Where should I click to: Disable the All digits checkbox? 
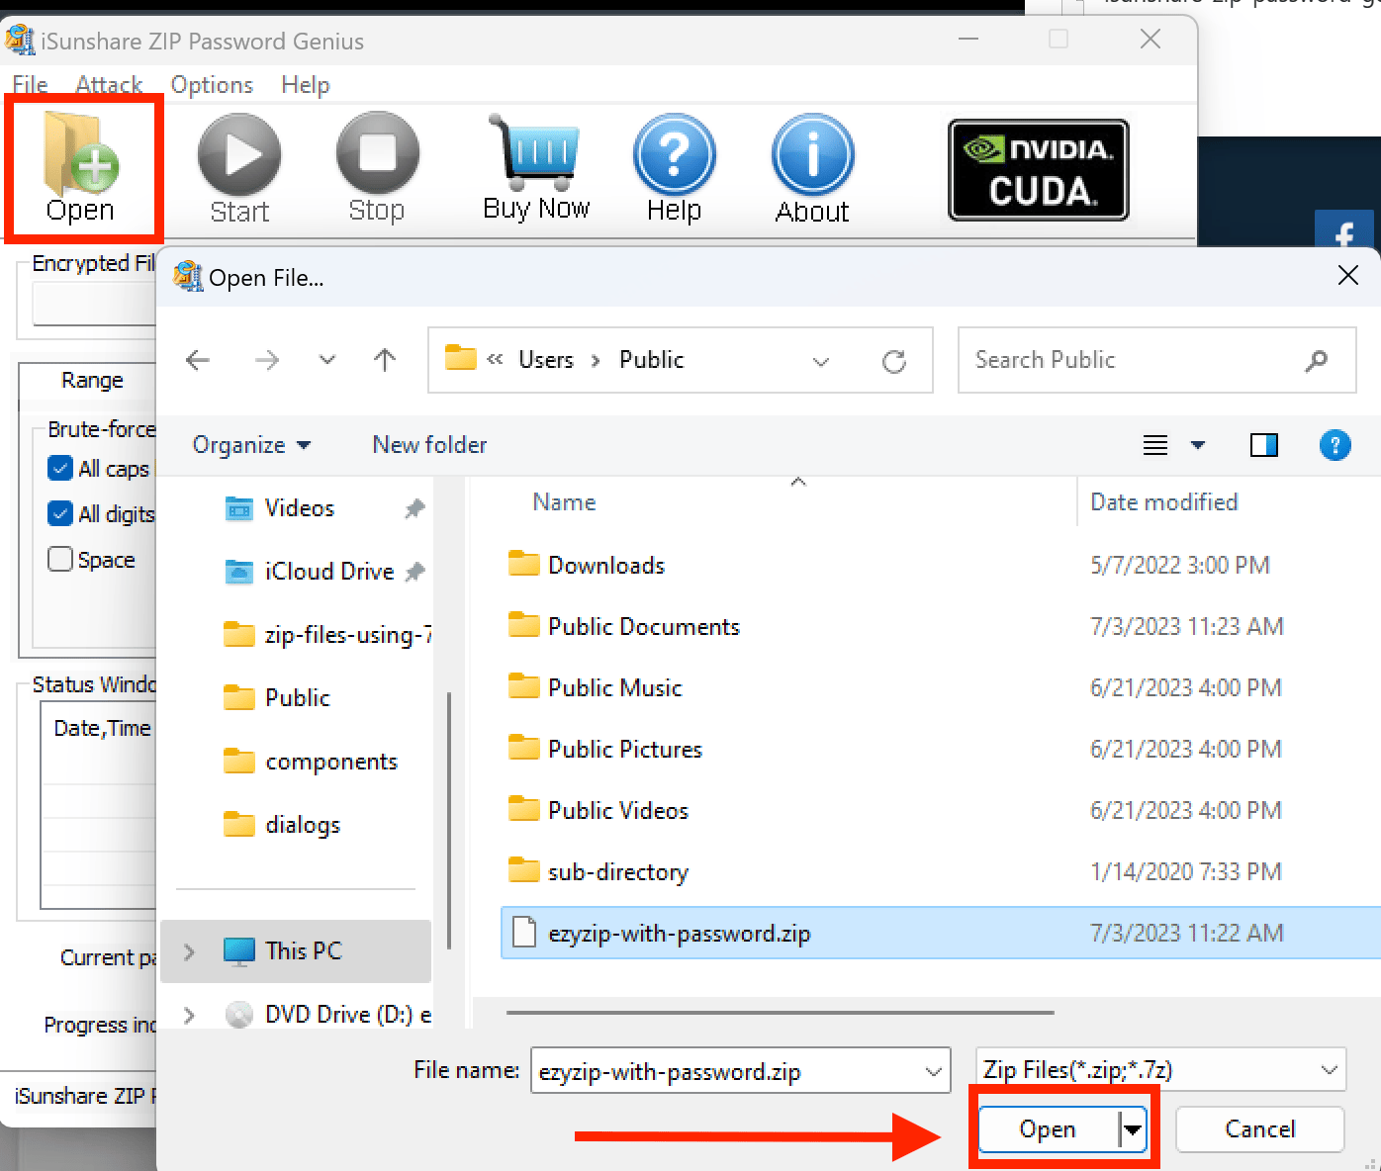(x=60, y=513)
